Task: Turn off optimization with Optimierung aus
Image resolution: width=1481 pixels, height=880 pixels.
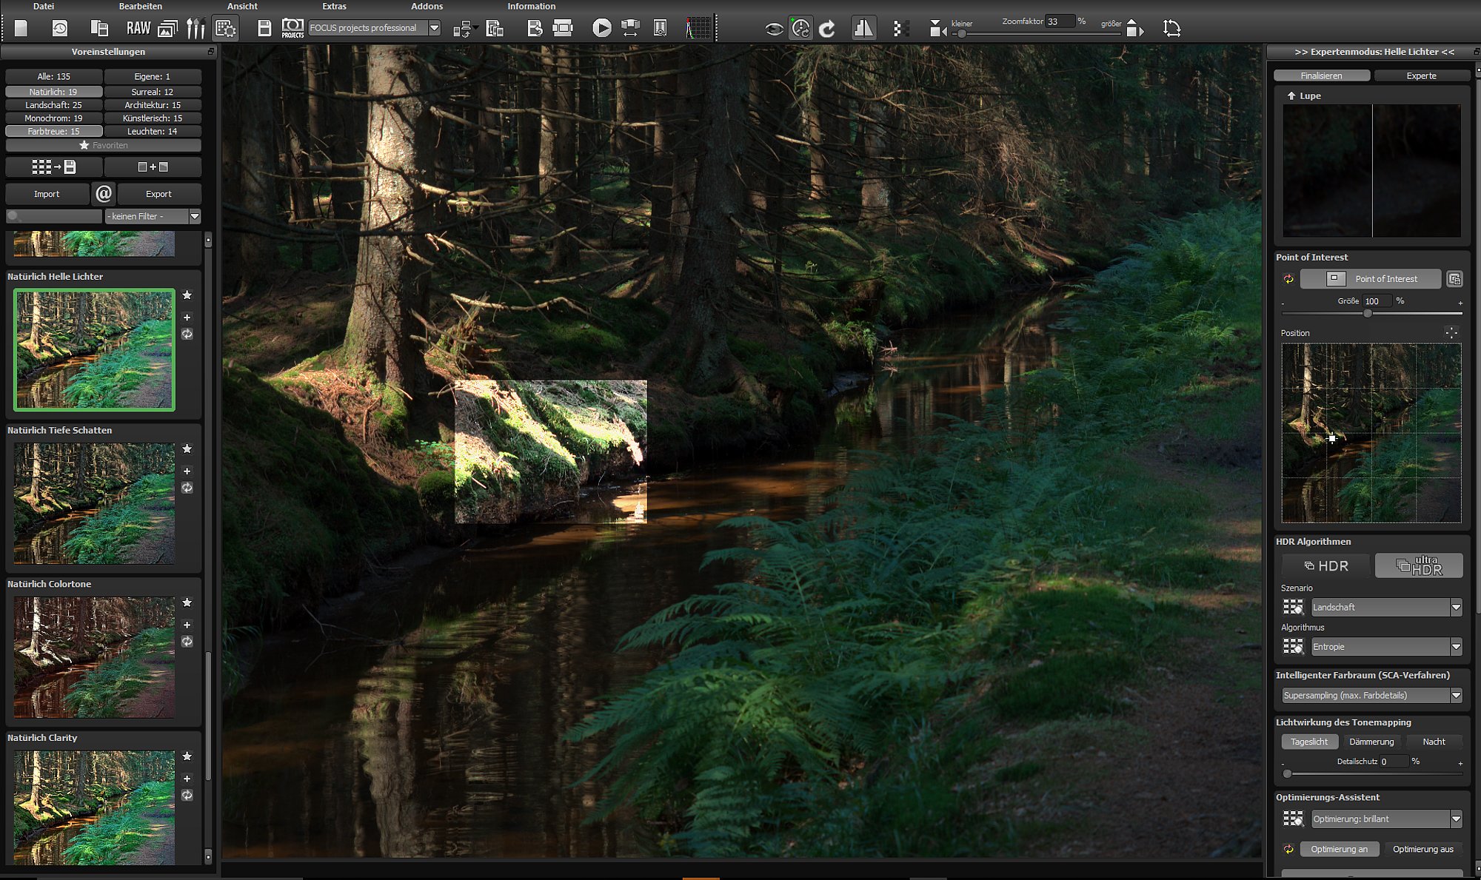Action: click(x=1423, y=849)
